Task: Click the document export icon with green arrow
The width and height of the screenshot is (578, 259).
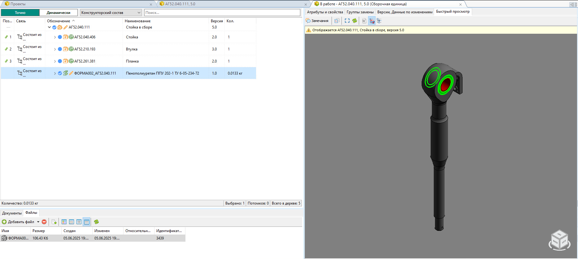Action: [x=54, y=222]
